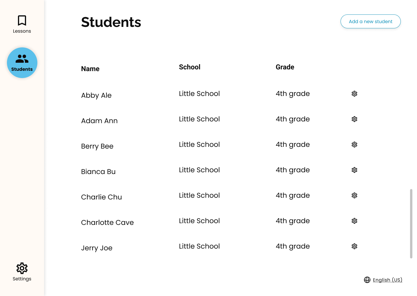
Task: Open settings gear for Berry Bee
Action: pos(354,145)
